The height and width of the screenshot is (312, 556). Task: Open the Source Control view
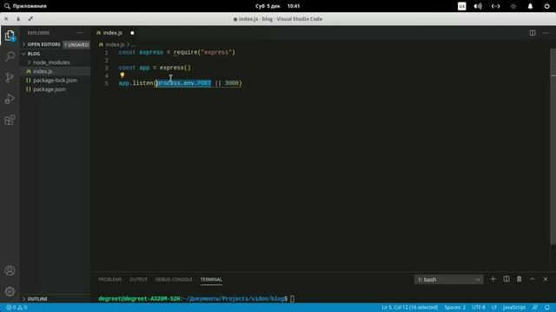coord(10,77)
